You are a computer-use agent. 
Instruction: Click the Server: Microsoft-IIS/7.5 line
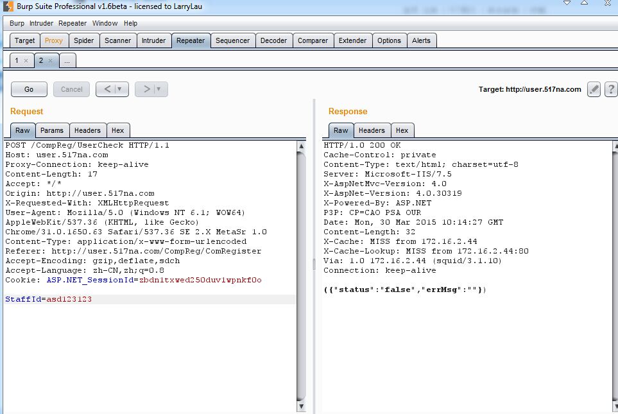(388, 174)
